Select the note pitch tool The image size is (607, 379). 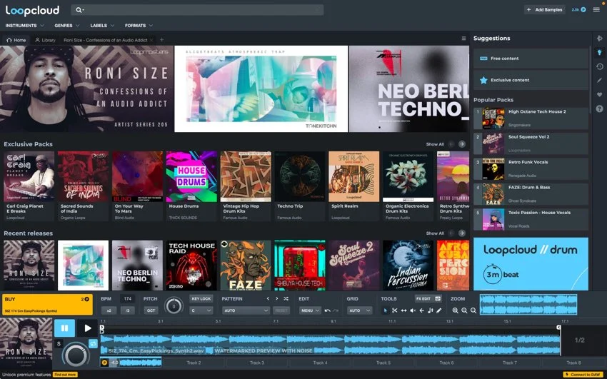coord(430,310)
